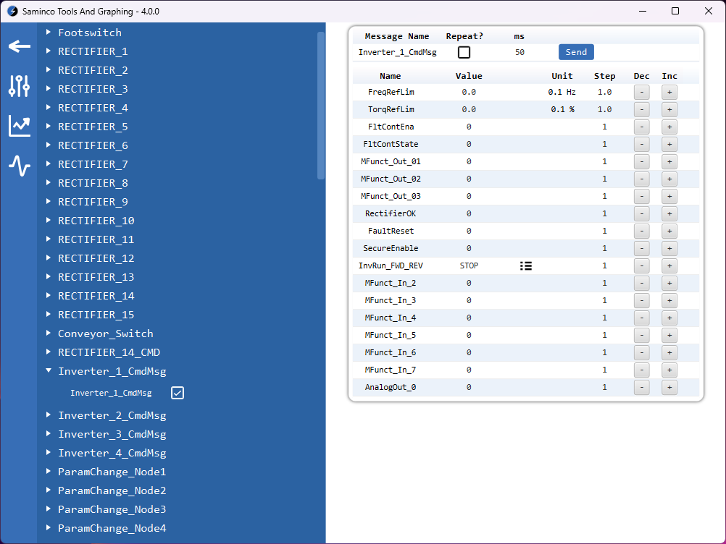Click the child Inverter_1_CmdMsg label
The image size is (726, 544).
click(111, 393)
